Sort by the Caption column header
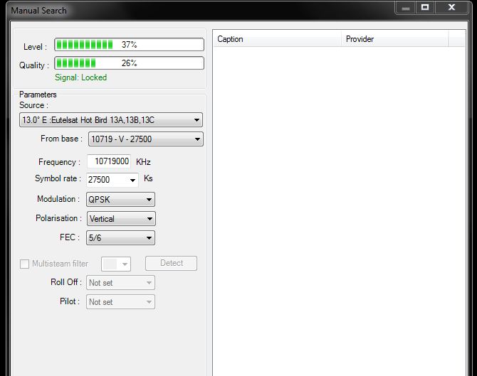 coord(277,39)
